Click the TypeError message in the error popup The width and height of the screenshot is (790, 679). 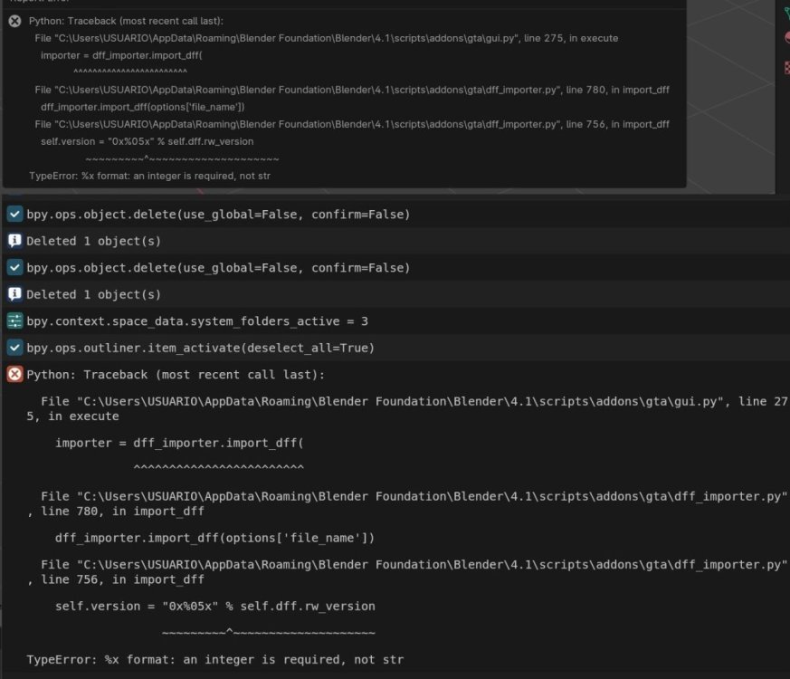click(x=149, y=176)
